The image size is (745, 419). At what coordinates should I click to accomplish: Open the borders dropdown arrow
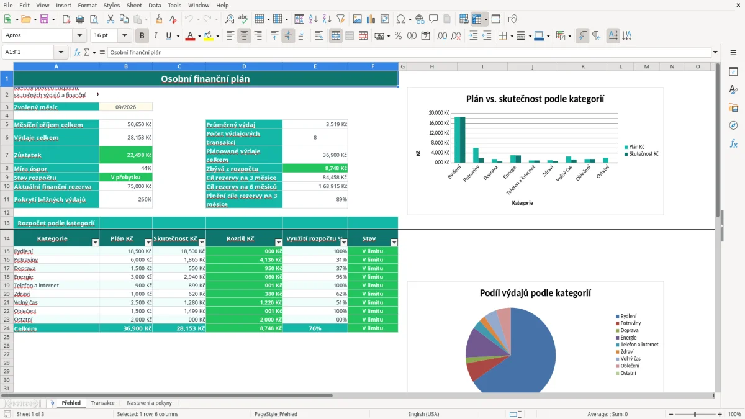[511, 36]
